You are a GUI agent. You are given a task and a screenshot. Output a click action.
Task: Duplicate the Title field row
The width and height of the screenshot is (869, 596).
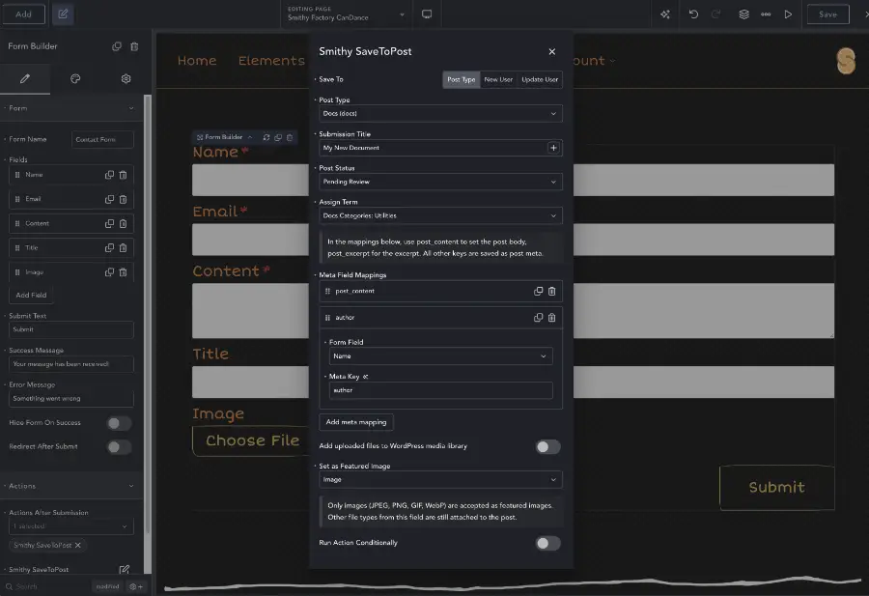(109, 248)
